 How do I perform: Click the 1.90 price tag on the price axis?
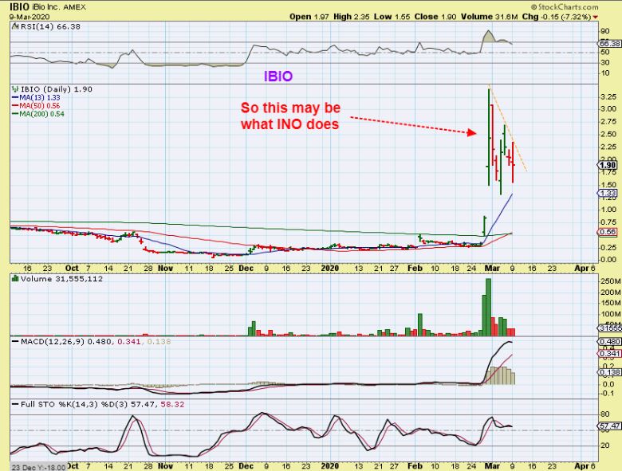click(x=608, y=165)
